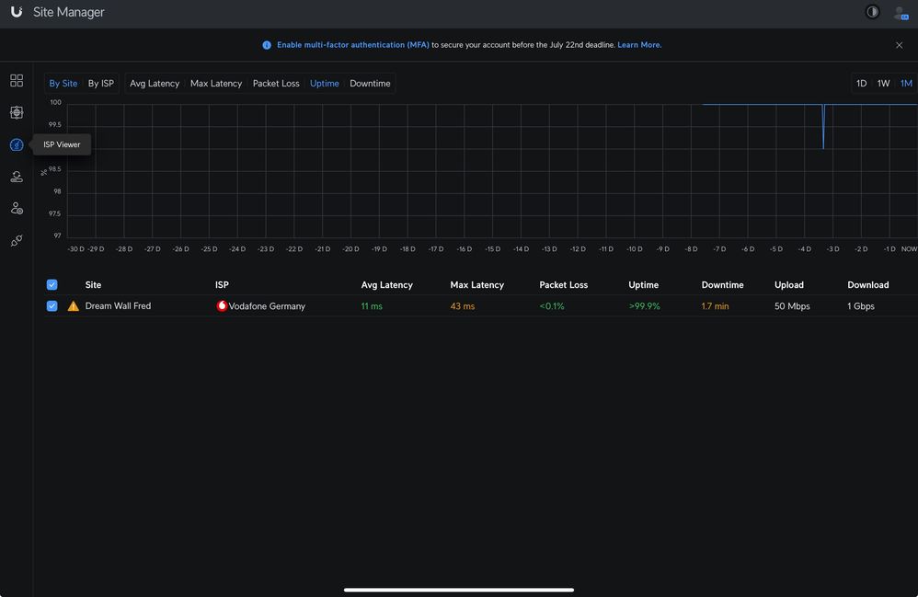Set time range to 1W
The height and width of the screenshot is (597, 918).
883,84
